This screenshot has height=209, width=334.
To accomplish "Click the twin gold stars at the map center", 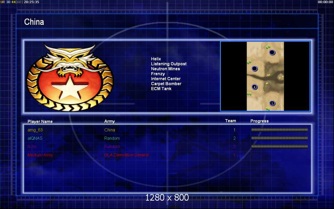I will tap(268, 75).
